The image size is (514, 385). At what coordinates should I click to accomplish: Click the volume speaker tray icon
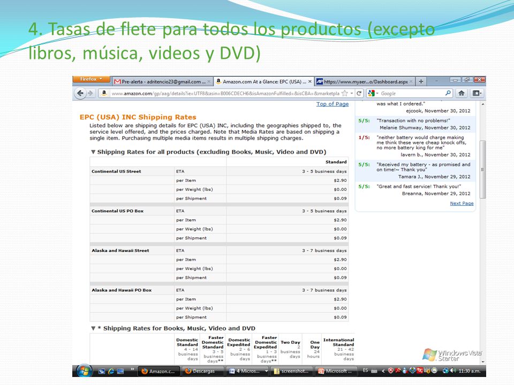point(453,371)
